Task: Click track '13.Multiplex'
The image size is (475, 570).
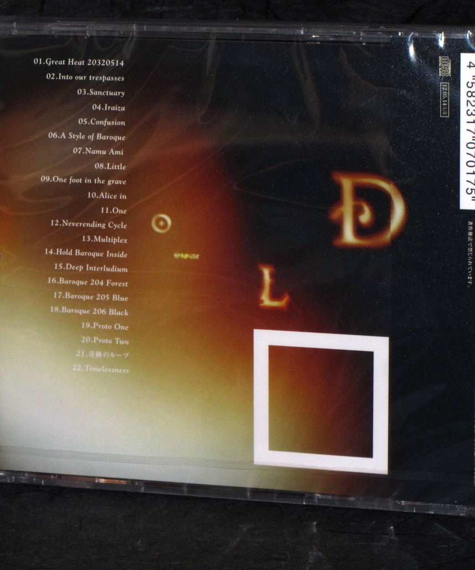Action: [x=105, y=239]
